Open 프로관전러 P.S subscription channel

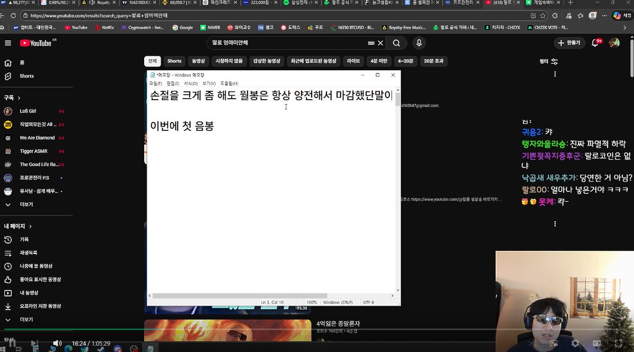(34, 178)
